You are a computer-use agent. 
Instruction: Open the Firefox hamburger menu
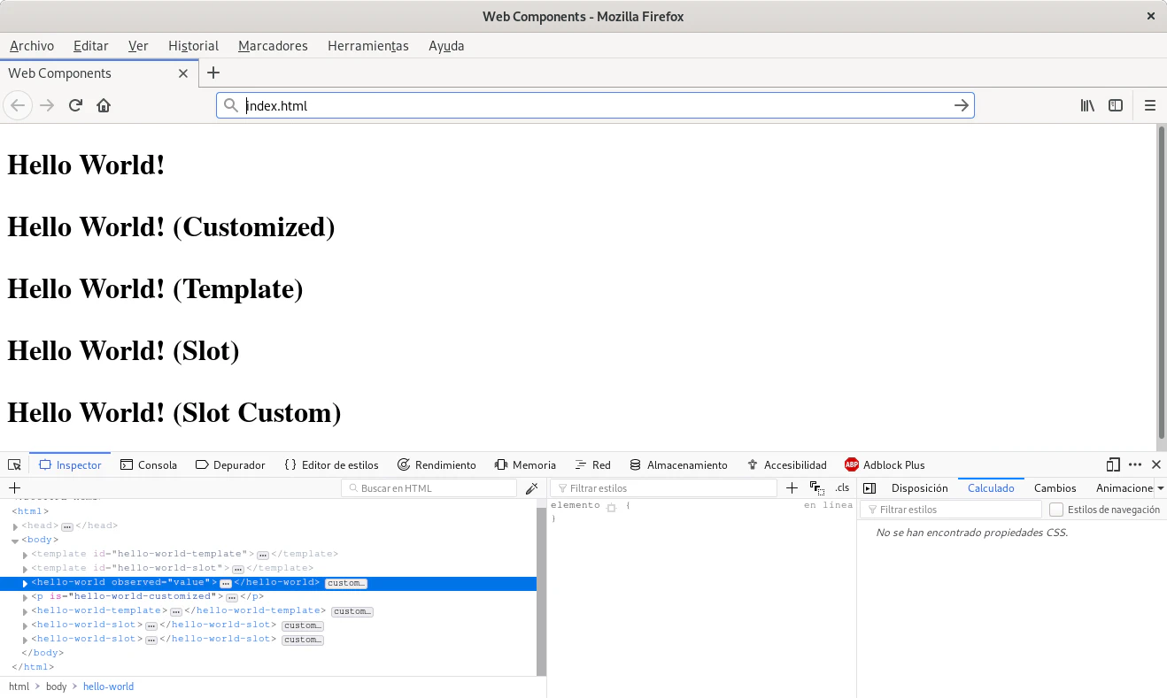1150,105
